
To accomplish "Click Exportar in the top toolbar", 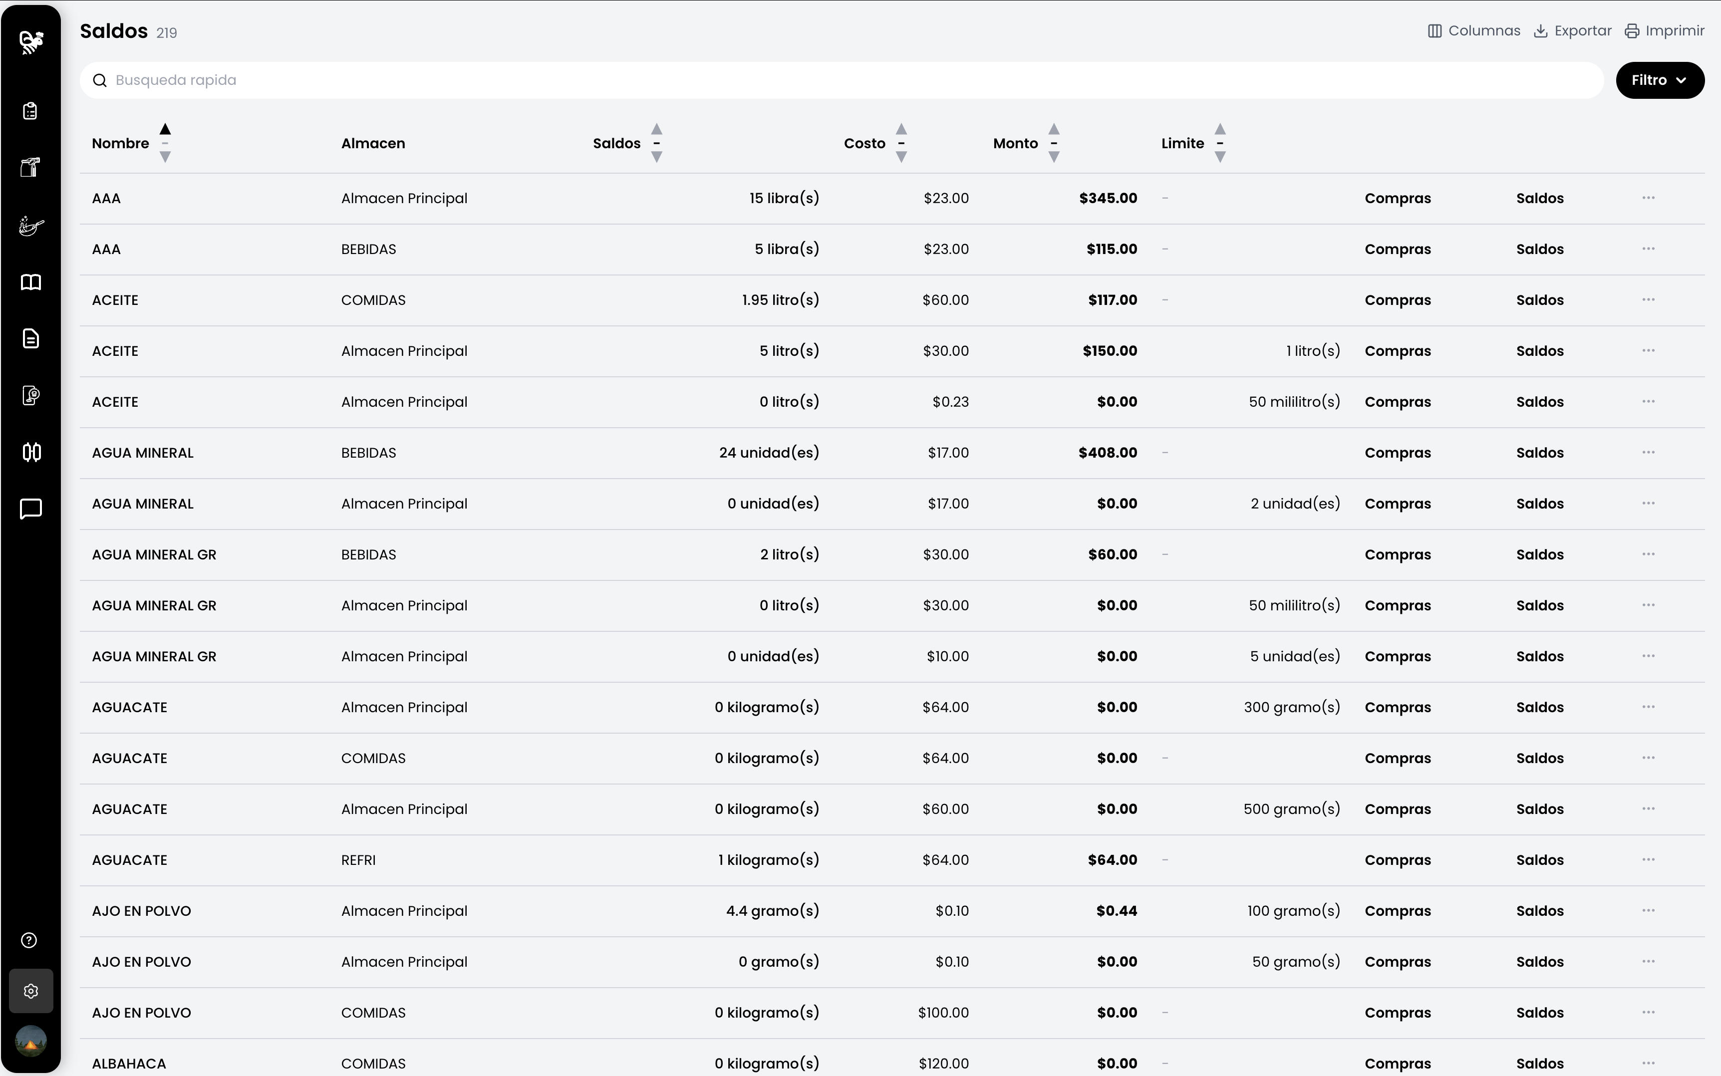I will [x=1572, y=31].
